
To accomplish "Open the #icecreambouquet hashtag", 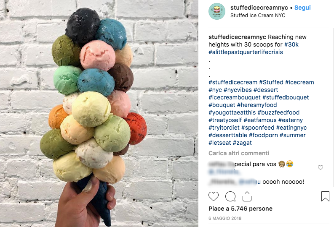I will tap(234, 97).
